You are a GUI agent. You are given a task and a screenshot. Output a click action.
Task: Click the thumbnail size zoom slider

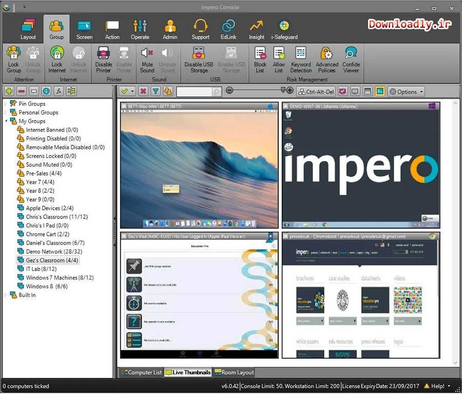tap(256, 90)
